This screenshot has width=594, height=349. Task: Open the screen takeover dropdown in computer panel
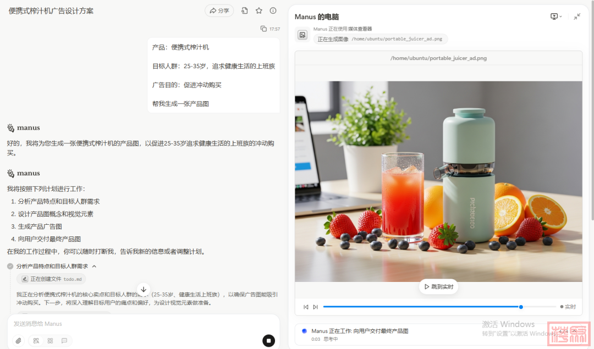[556, 16]
